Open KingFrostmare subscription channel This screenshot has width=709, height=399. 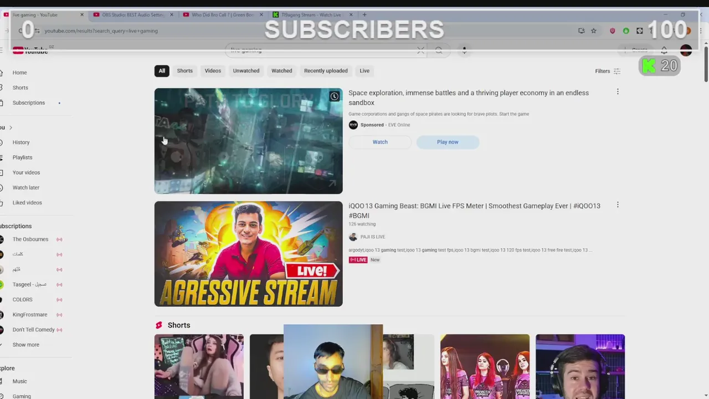click(x=30, y=315)
